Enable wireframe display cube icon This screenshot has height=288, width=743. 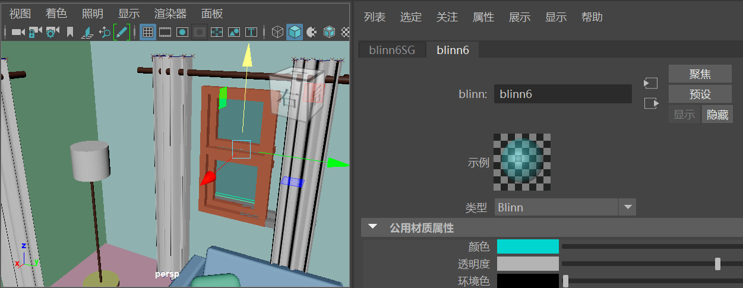(x=277, y=31)
